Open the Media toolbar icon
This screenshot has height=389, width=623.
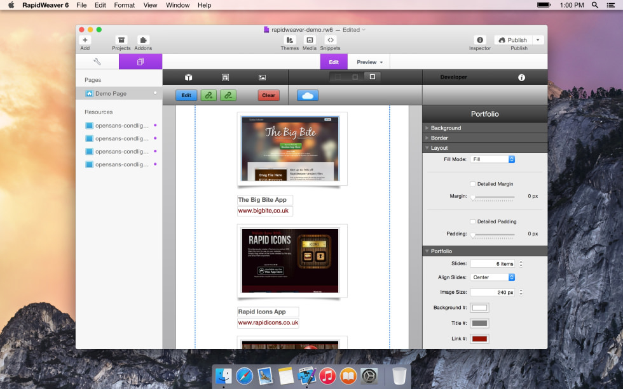coord(310,40)
